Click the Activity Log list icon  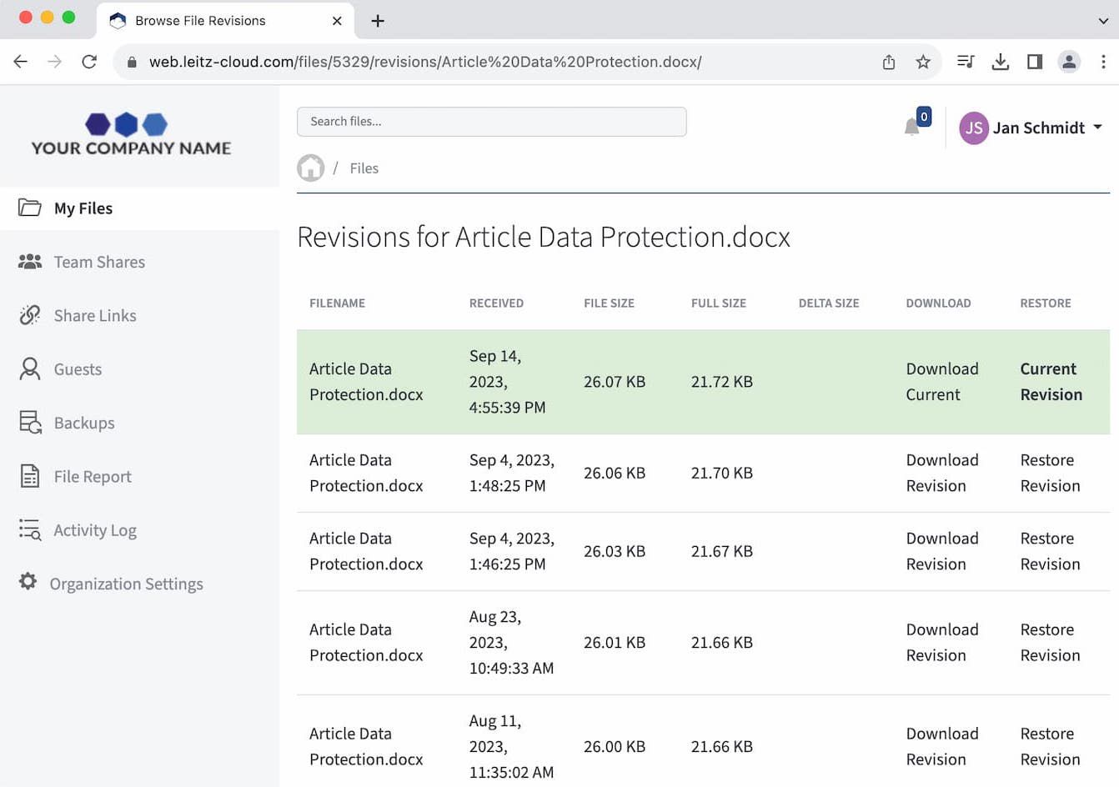click(x=30, y=530)
